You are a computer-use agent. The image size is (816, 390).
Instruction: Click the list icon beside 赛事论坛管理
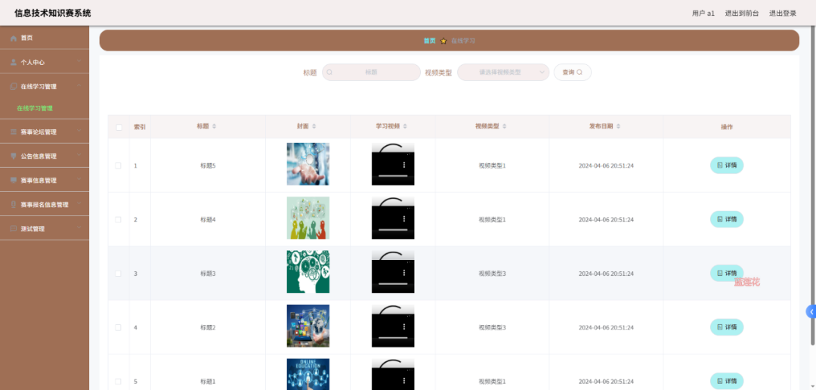pos(14,132)
